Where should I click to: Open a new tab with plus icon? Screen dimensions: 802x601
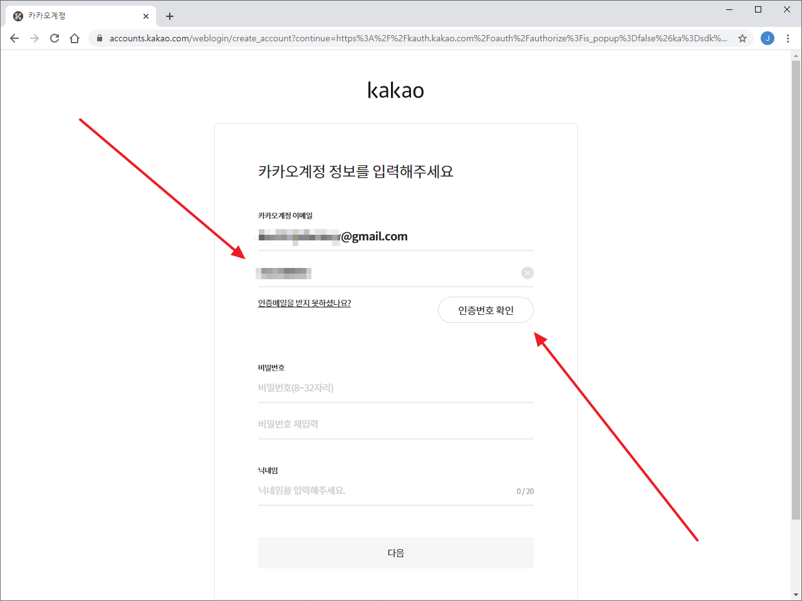coord(170,16)
